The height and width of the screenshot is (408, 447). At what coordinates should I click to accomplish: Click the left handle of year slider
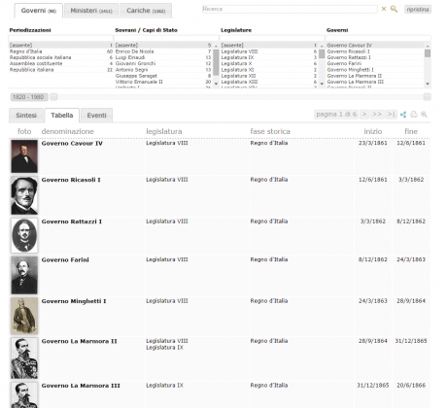point(53,97)
